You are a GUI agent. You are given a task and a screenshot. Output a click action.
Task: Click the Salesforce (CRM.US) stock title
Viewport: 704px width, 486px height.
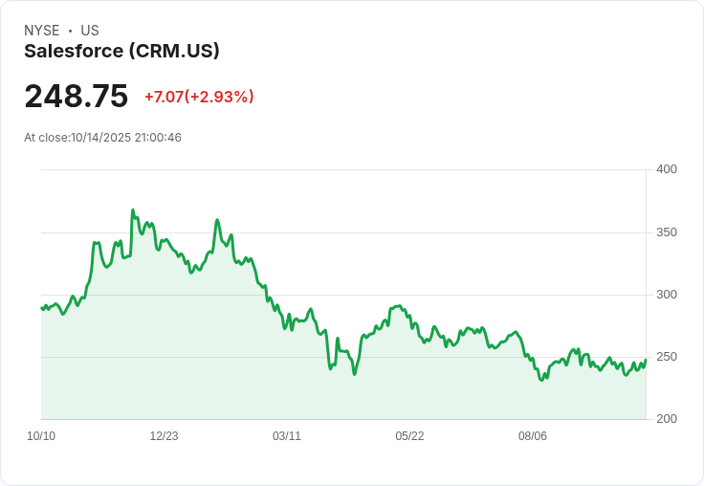121,51
